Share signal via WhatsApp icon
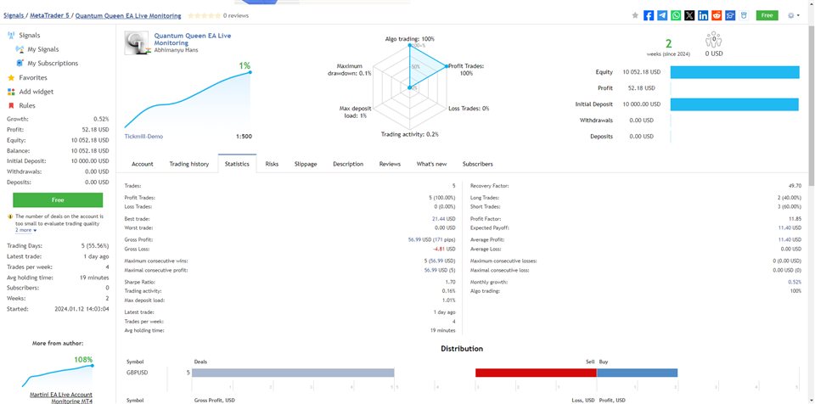Viewport: 815px width, 404px height. click(x=676, y=15)
